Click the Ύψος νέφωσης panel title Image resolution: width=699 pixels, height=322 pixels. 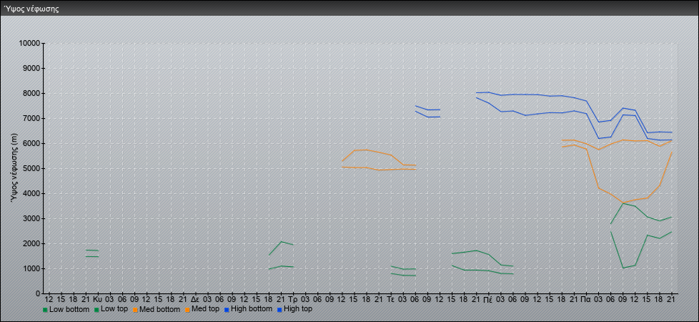click(31, 9)
